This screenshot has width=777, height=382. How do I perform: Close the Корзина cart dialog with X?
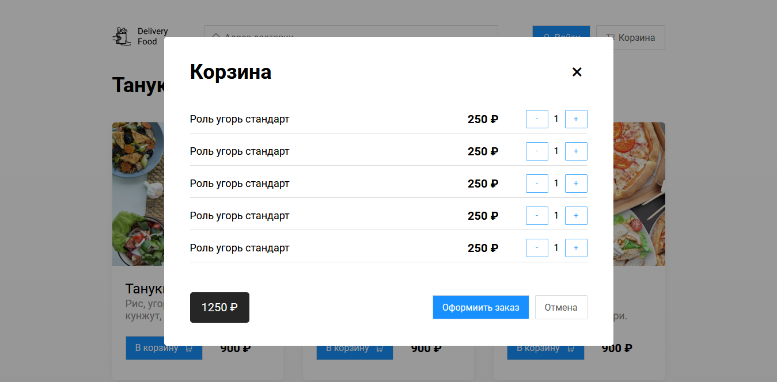tap(577, 72)
